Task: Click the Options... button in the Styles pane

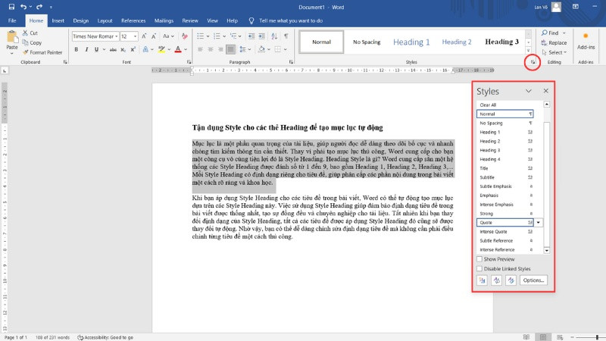Action: tap(533, 280)
